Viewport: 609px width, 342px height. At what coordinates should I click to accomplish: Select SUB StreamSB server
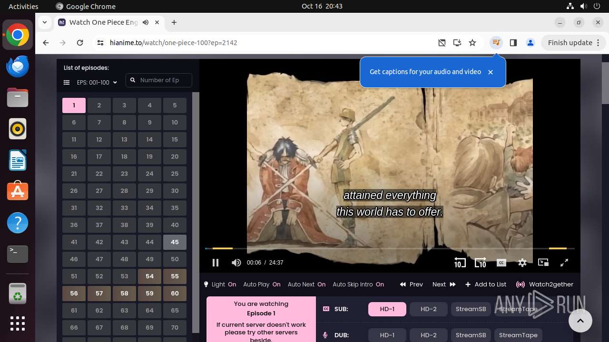pos(471,309)
